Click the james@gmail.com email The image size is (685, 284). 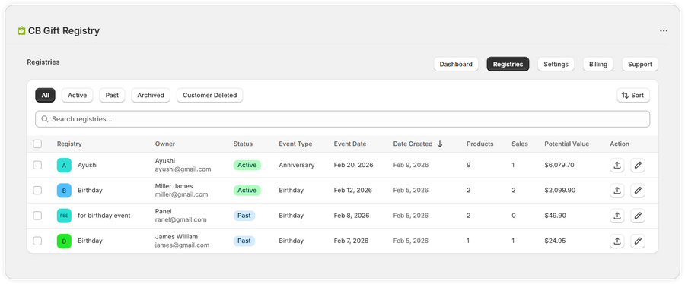click(x=182, y=245)
